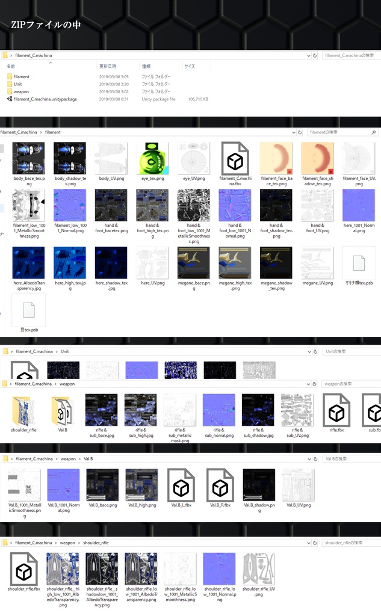This screenshot has width=381, height=616.
Task: Click filament_C.machina breadcrumb in filament window
Action: [19, 132]
